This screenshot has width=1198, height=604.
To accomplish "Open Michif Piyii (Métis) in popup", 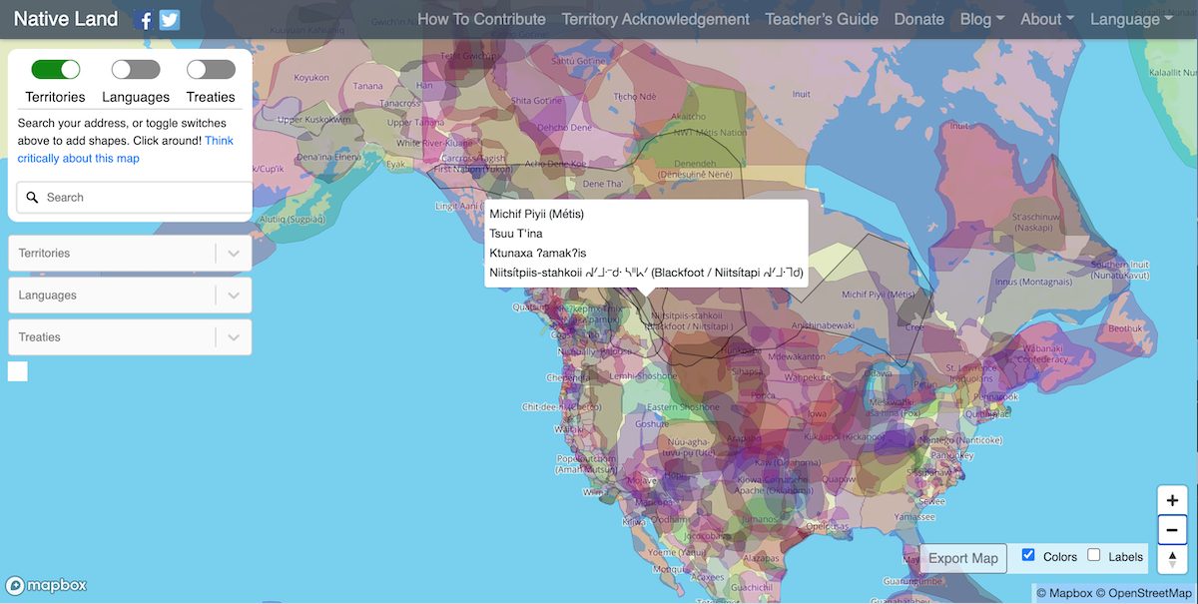I will pos(537,214).
